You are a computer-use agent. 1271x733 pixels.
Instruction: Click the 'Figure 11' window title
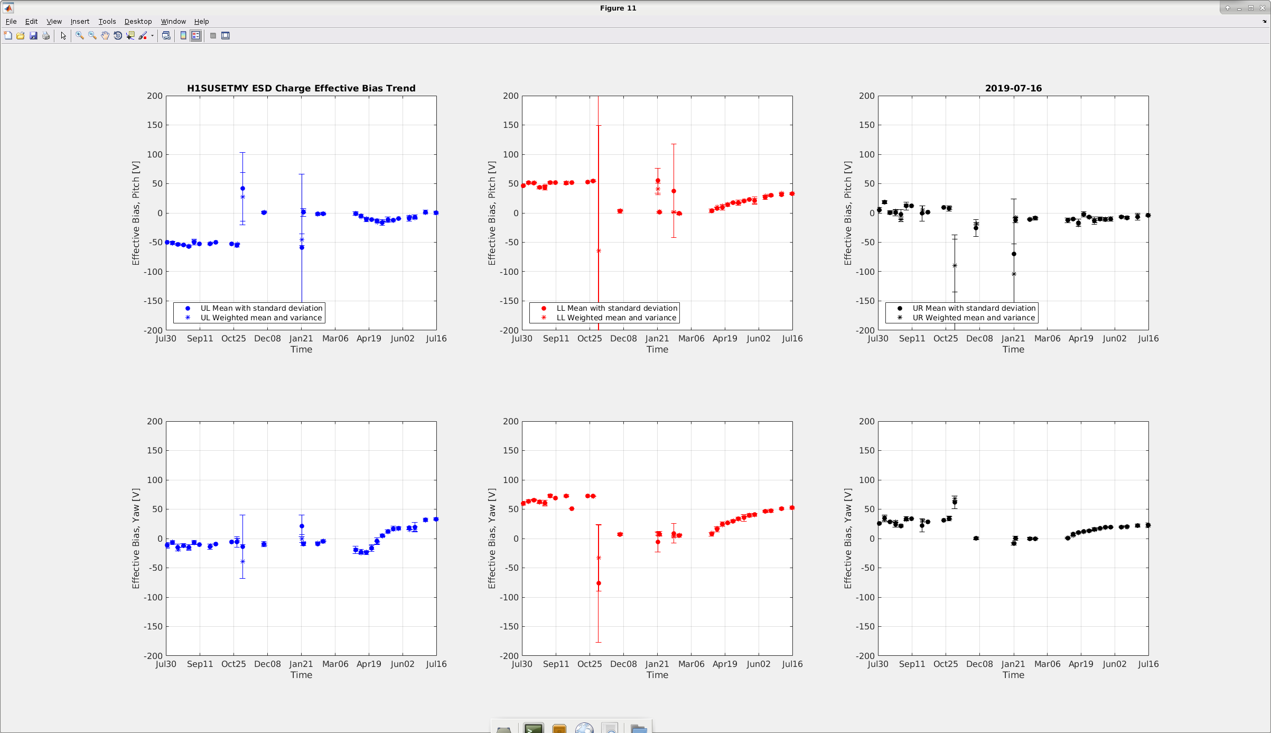tap(618, 8)
